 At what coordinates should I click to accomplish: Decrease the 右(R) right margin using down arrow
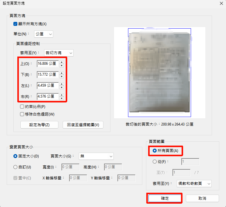tap(61, 98)
